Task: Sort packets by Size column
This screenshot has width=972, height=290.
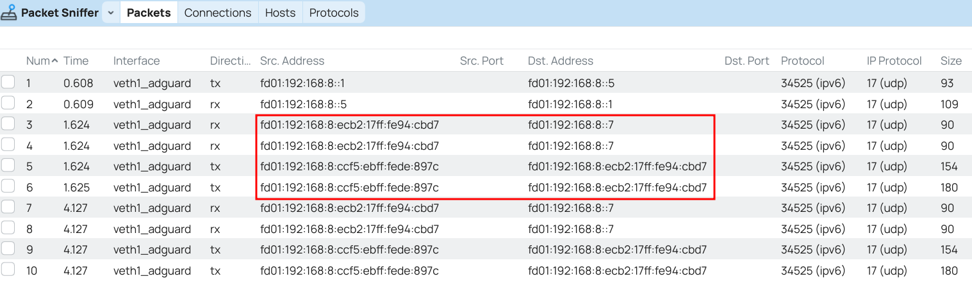Action: tap(951, 61)
